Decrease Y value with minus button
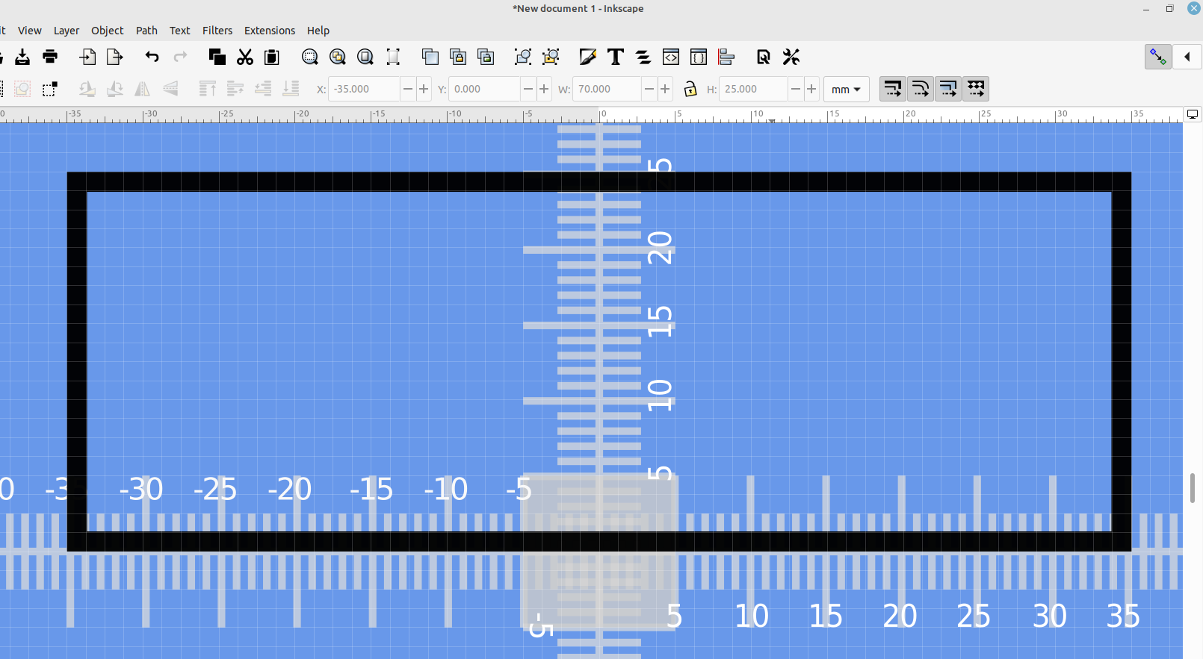The image size is (1203, 659). click(528, 89)
